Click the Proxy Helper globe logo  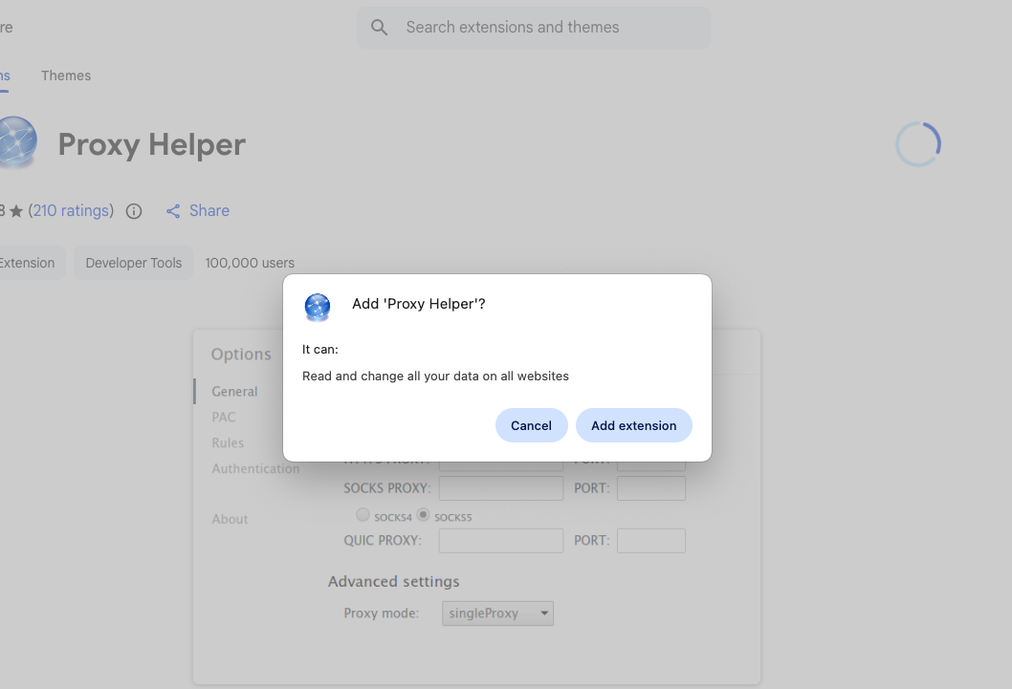[16, 143]
